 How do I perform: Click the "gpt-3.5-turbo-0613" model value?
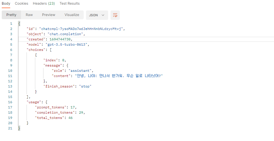coord(66,44)
